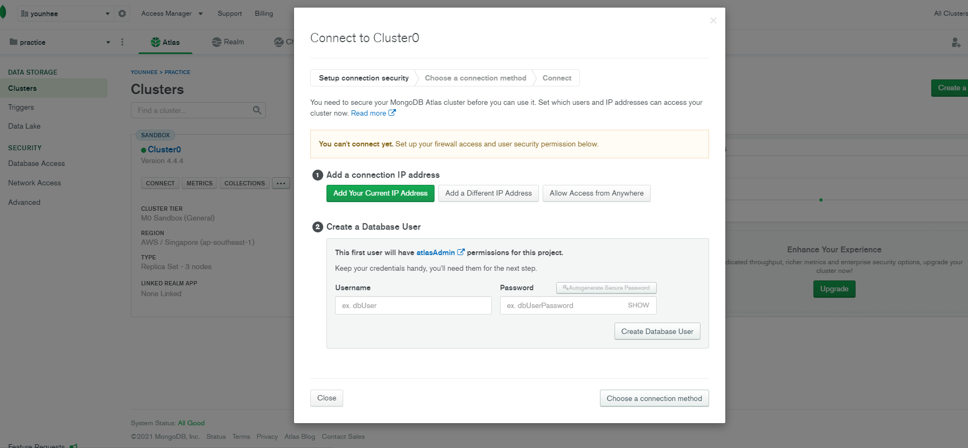This screenshot has height=448, width=968.
Task: Go to Network Access
Action: tap(35, 183)
